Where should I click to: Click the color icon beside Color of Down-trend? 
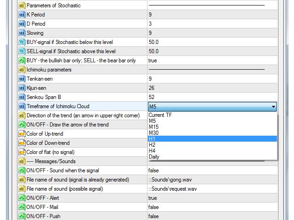(22, 143)
